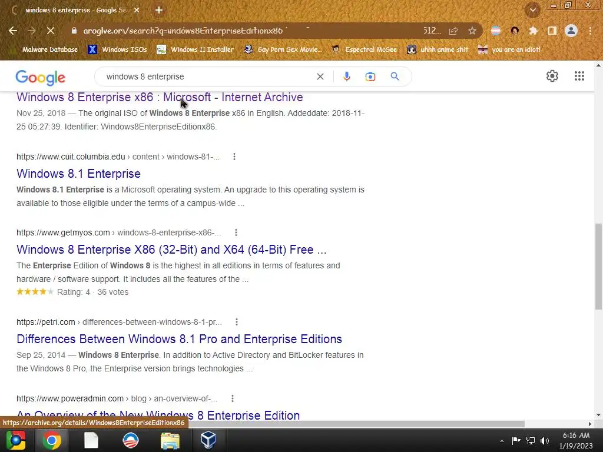Focus the Google search input field

[x=208, y=77]
